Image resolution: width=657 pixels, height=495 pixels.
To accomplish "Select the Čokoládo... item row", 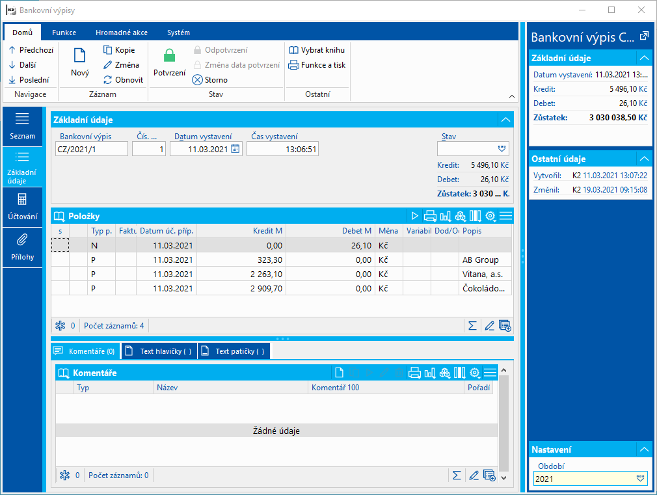I will (282, 288).
